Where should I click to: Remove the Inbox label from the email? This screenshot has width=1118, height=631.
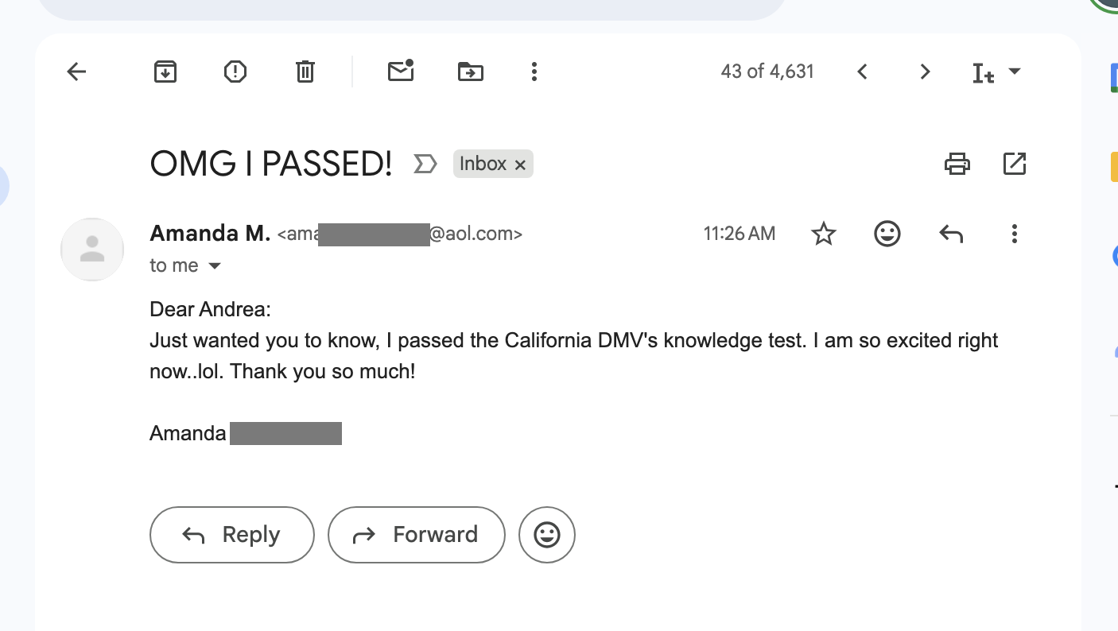point(521,164)
